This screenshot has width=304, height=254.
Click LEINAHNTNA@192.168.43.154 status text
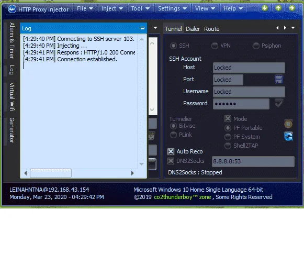pos(49,190)
